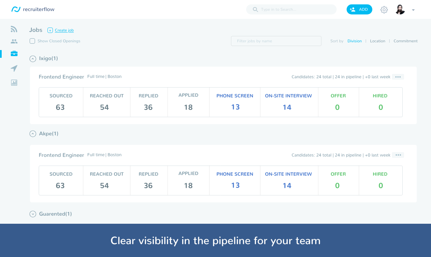Open APPLIED stage in Ixigo job
The image size is (431, 257).
pos(189,102)
